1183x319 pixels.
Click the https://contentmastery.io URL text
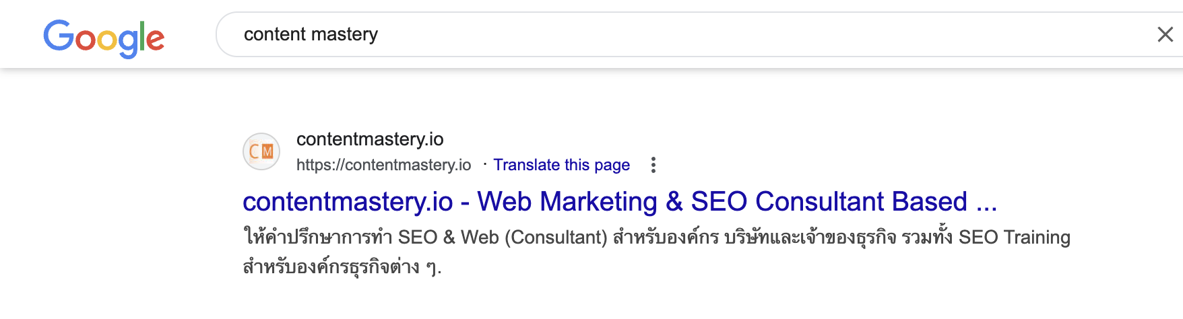[384, 165]
